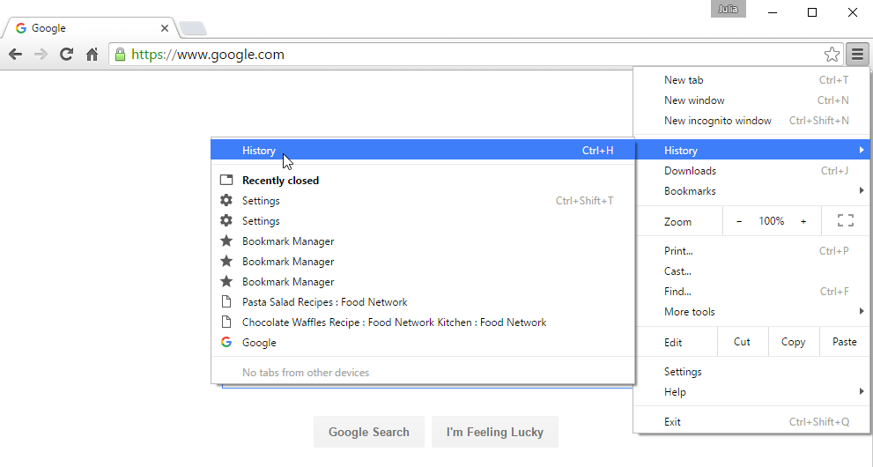This screenshot has height=467, width=873.
Task: Close the Chrome hamburger menu icon
Action: tap(857, 55)
